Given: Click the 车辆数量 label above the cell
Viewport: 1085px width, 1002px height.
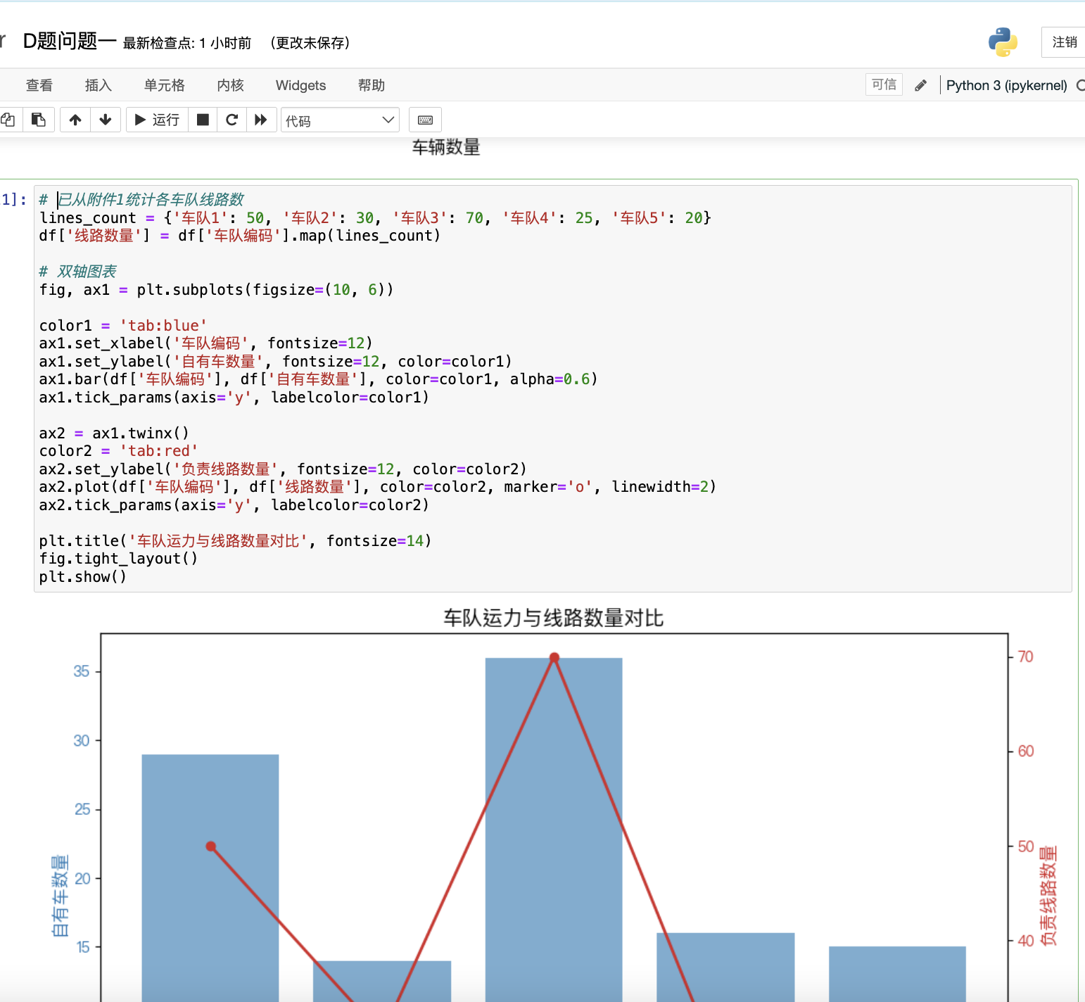Looking at the screenshot, I should [446, 147].
